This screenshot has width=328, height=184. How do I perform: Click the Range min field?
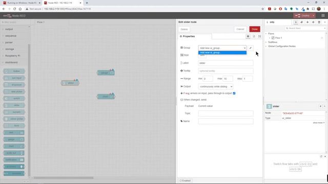tap(208, 79)
